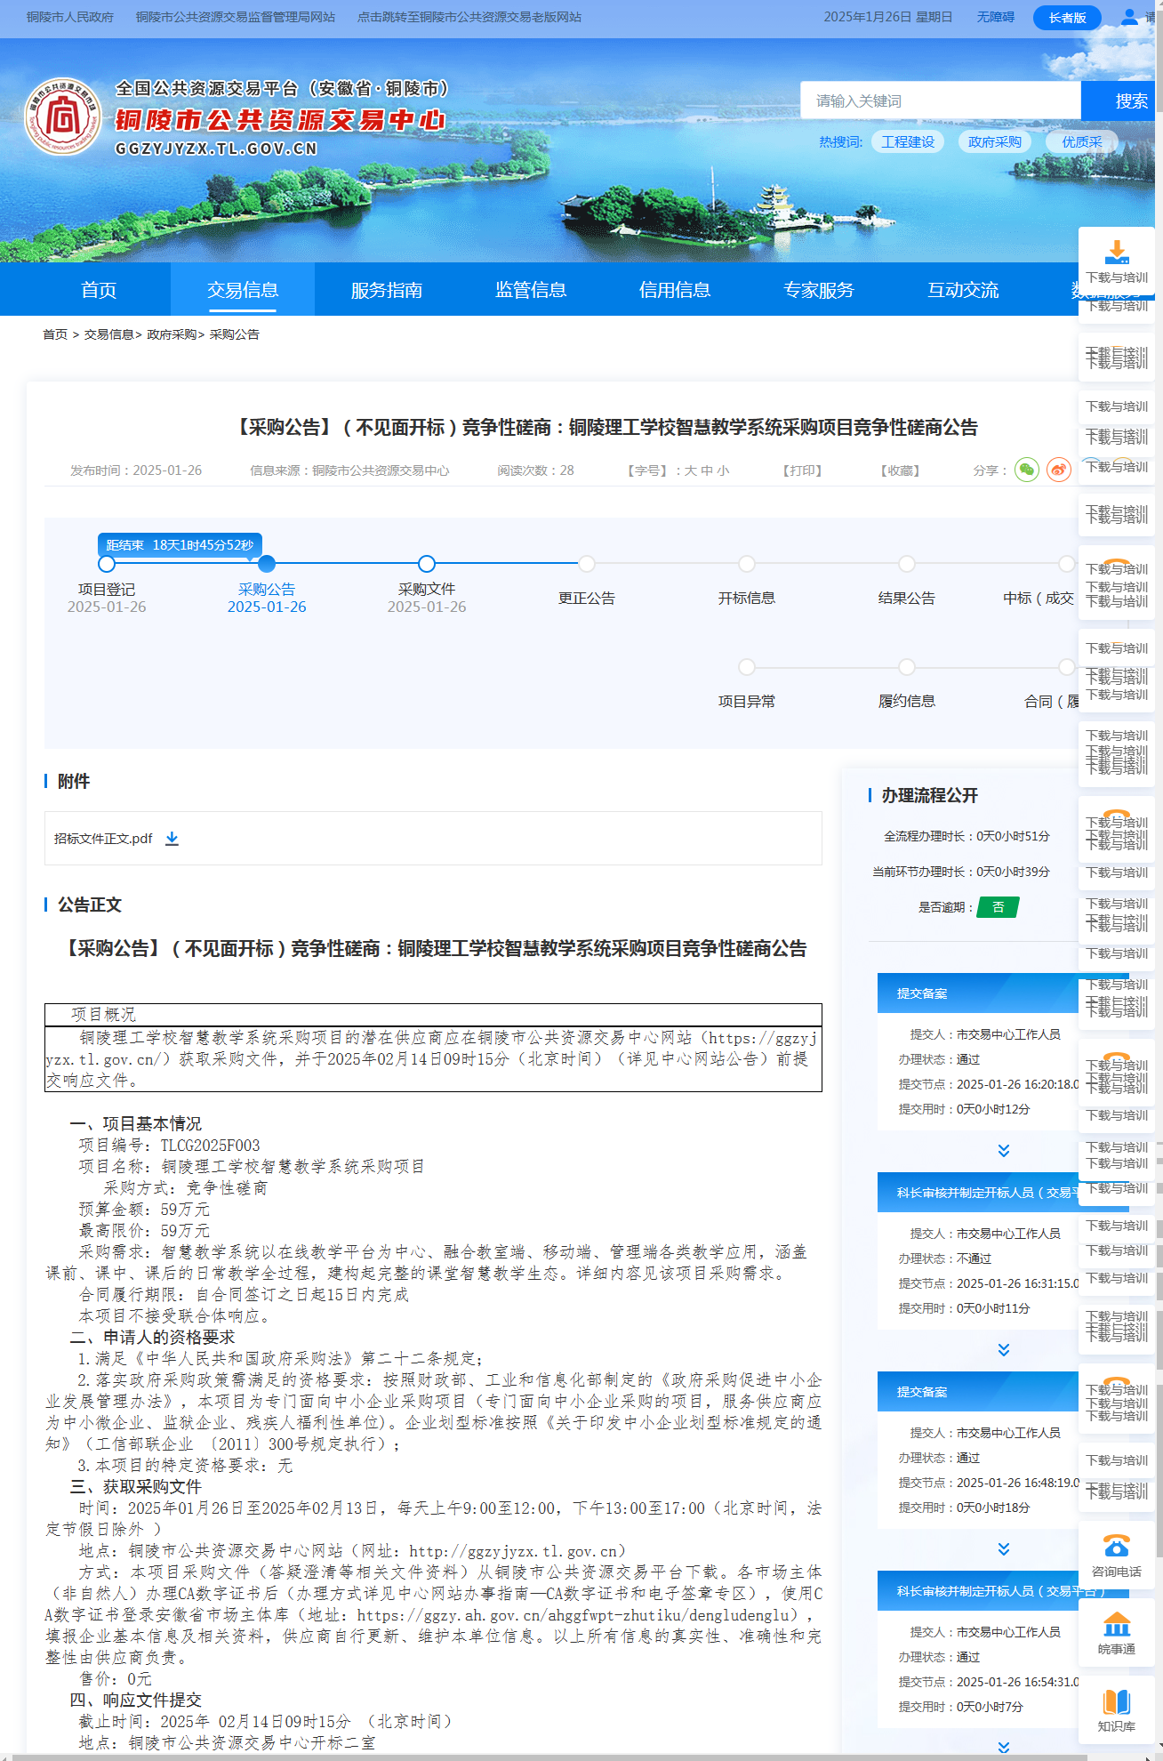
Task: Open 信用信息 navigation tab
Action: click(x=675, y=290)
